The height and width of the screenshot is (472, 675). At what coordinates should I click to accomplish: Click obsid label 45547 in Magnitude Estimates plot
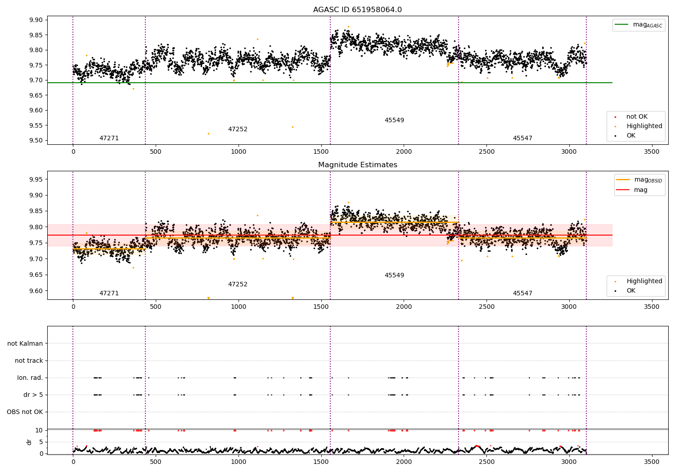click(x=522, y=294)
